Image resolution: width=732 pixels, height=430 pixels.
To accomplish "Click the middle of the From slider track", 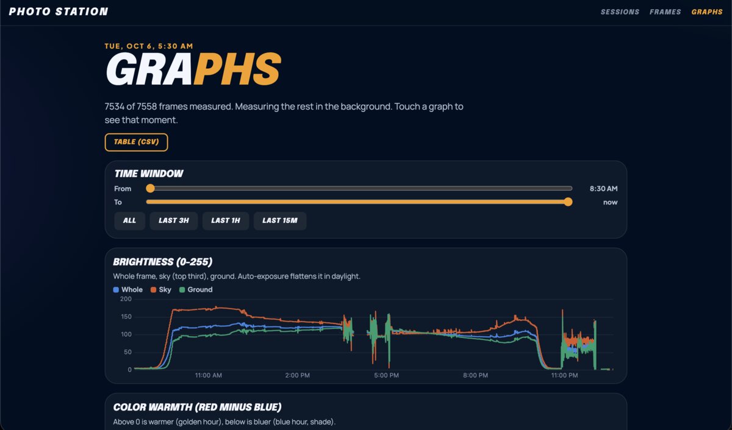I will tap(359, 188).
